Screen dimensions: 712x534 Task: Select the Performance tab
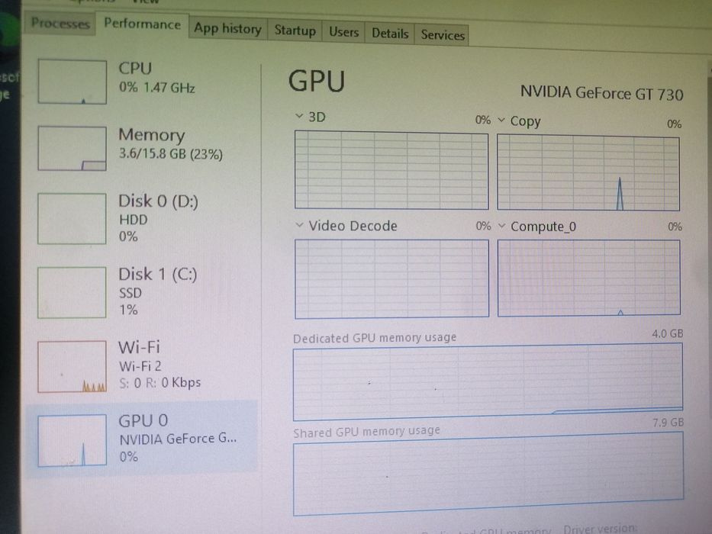click(x=142, y=24)
